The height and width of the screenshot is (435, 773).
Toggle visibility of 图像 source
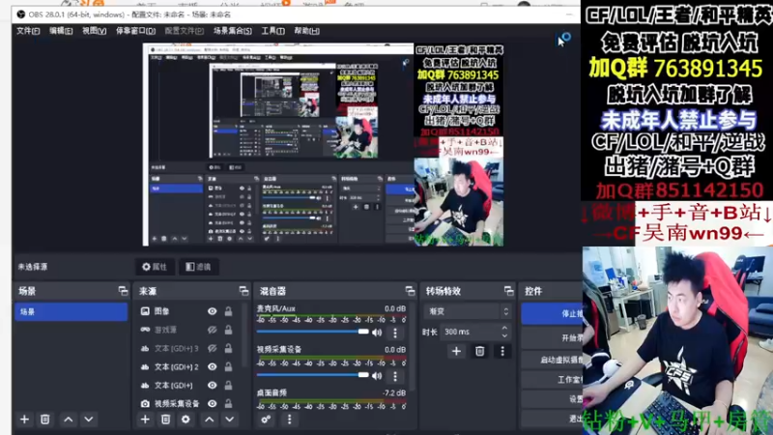pyautogui.click(x=212, y=311)
